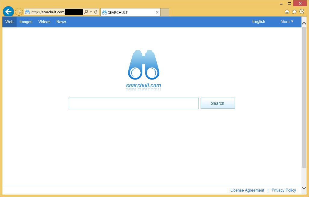Viewport: 309px width, 197px height.
Task: Open address bar autocomplete dropdown arrow
Action: point(91,12)
